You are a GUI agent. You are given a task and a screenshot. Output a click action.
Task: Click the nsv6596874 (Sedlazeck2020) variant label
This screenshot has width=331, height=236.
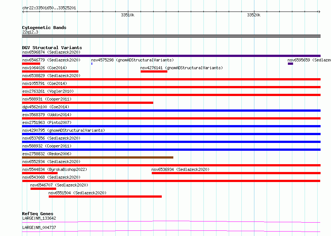(x=51, y=52)
